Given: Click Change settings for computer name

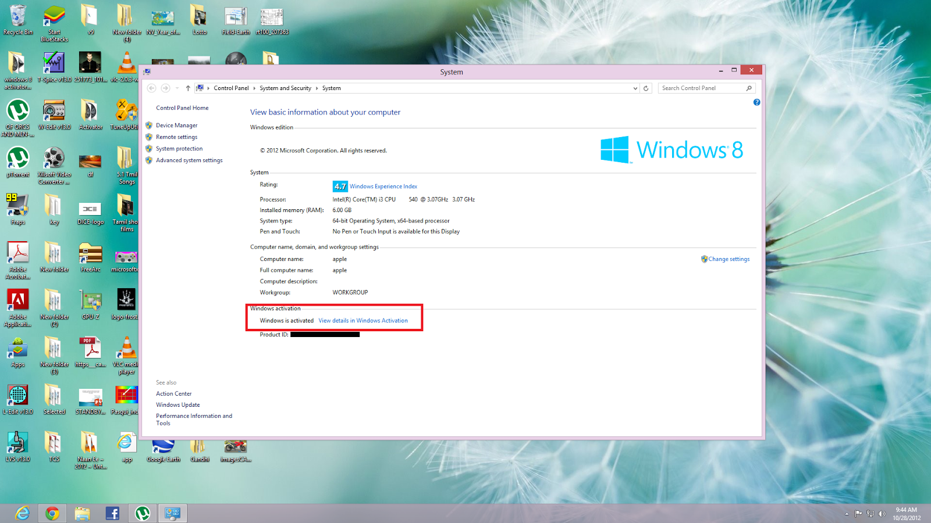Looking at the screenshot, I should tap(729, 259).
